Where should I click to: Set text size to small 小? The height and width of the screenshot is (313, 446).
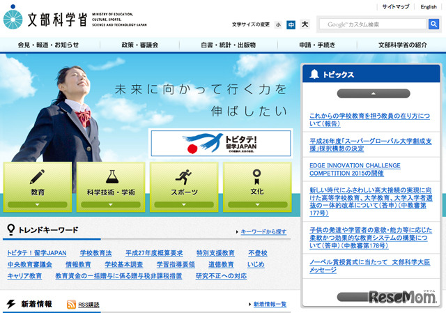278,25
